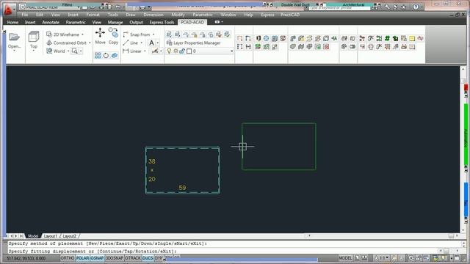Viewport: 470px width, 264px height.
Task: Click the Linear dimension icon
Action: coord(126,51)
